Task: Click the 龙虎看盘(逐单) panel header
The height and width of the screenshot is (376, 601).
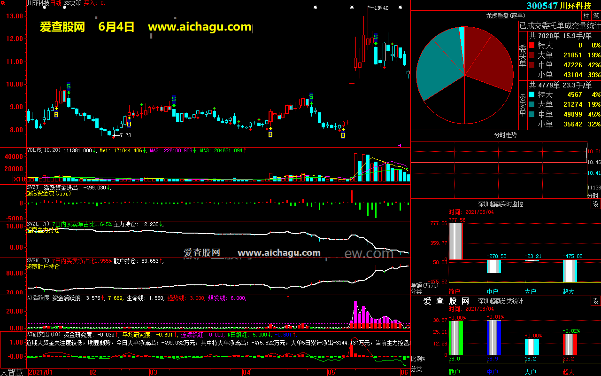Action: point(505,16)
